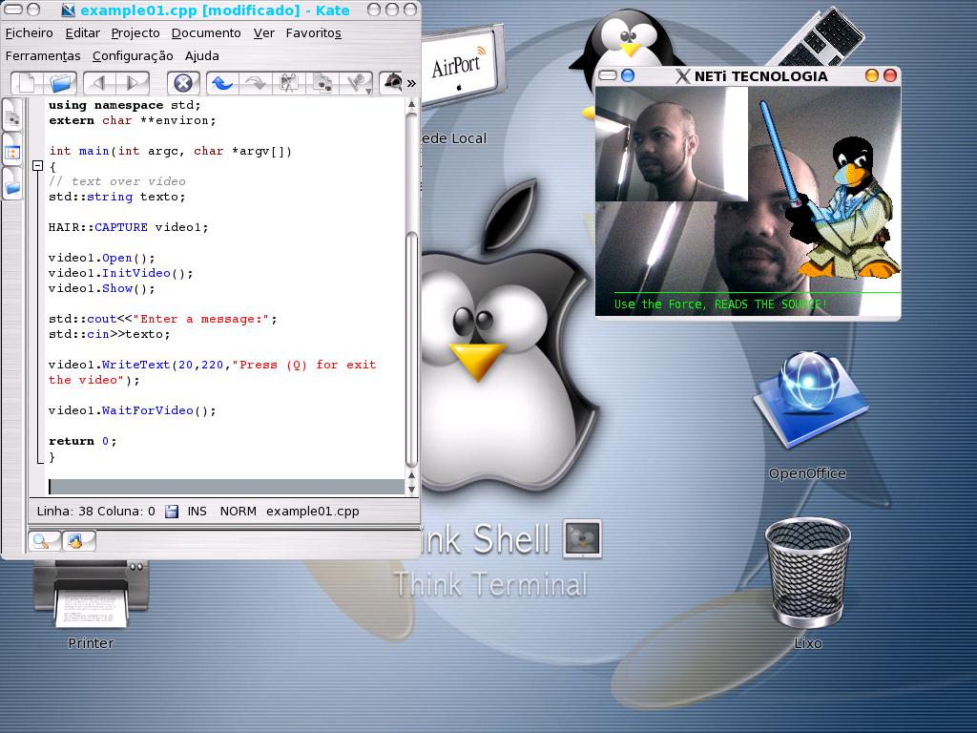Click the editor vertical scrollbar handle
Screen dimensions: 977x733
click(x=410, y=349)
